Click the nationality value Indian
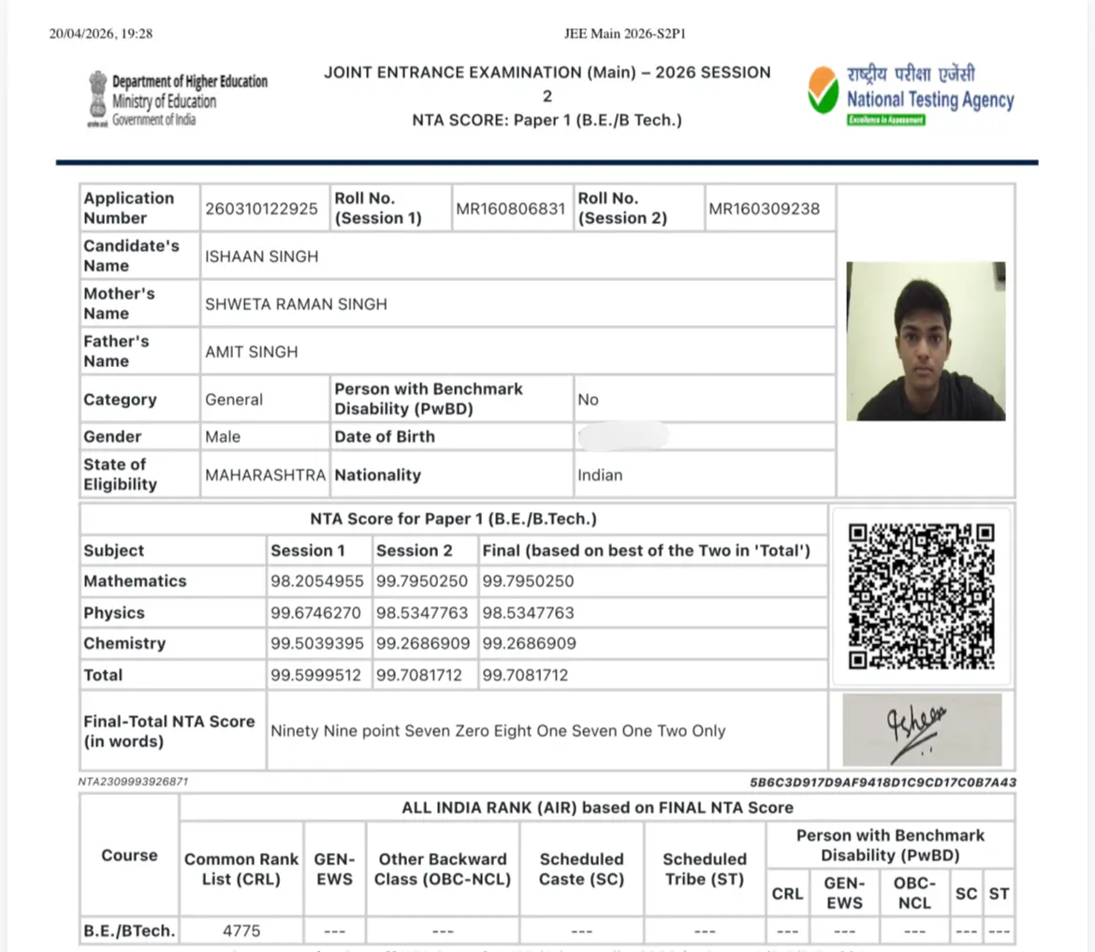1095x952 pixels. pyautogui.click(x=600, y=475)
